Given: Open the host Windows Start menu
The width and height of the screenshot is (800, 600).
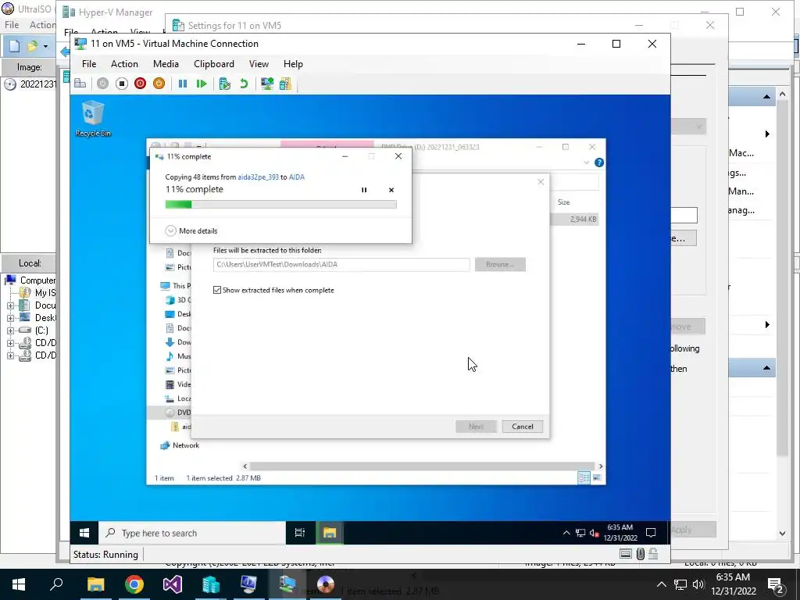Looking at the screenshot, I should (19, 584).
